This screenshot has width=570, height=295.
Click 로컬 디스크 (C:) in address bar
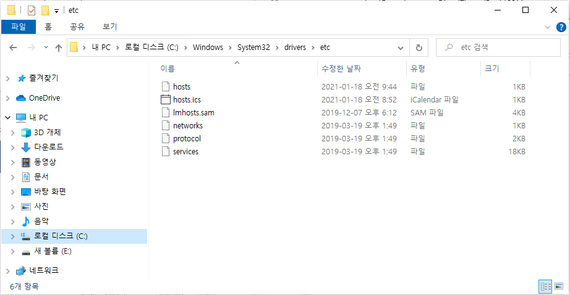(x=151, y=48)
